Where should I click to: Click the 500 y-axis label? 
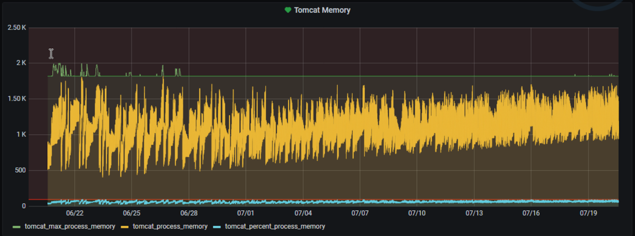20,170
